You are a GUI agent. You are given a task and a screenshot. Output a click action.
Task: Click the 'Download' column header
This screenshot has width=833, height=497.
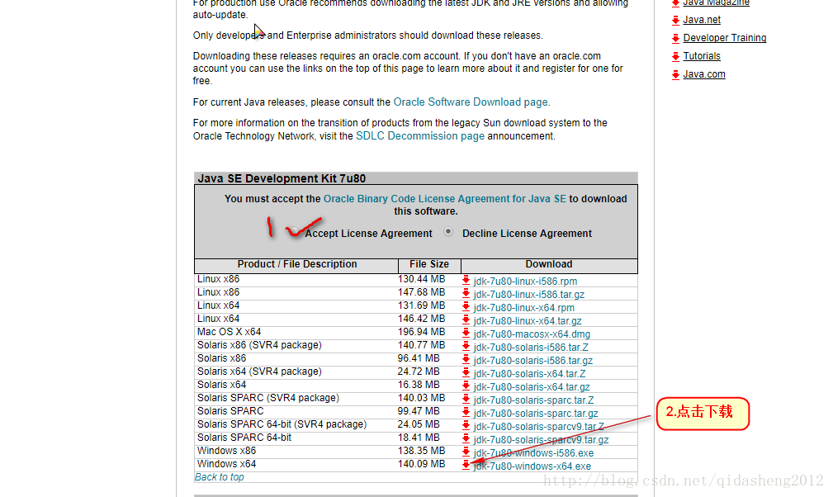549,264
